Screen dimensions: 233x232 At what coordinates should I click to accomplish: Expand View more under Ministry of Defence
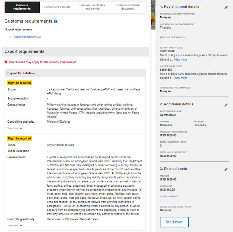tap(15, 128)
